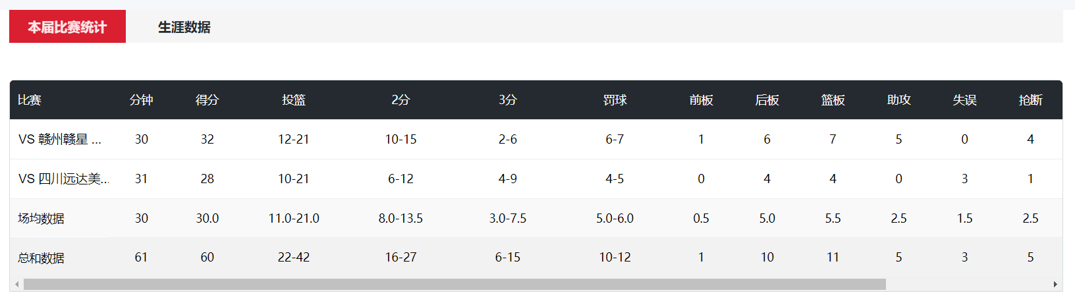1075x307 pixels.
Task: Click the 罚球 column header
Action: click(615, 100)
